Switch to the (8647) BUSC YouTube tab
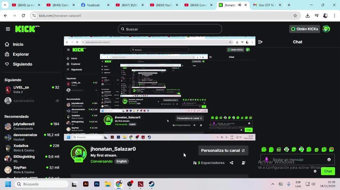This screenshot has width=340, height=190. (130, 5)
